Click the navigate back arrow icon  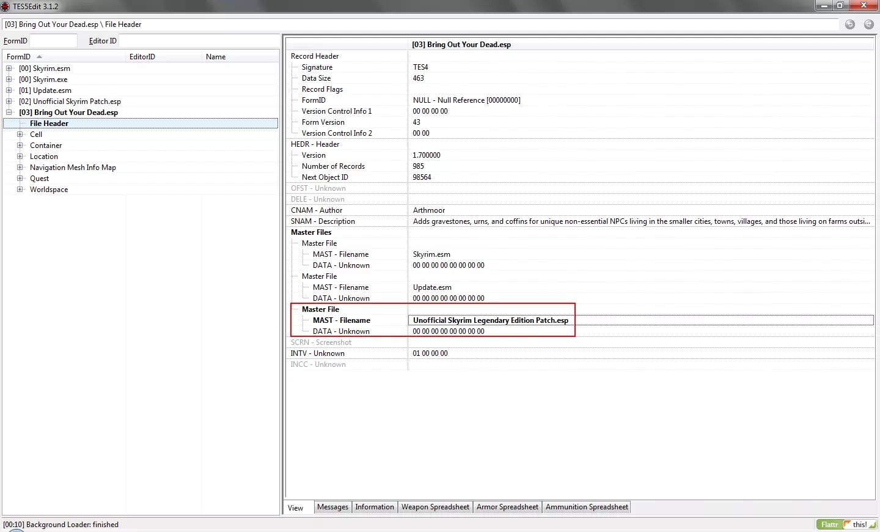(850, 24)
